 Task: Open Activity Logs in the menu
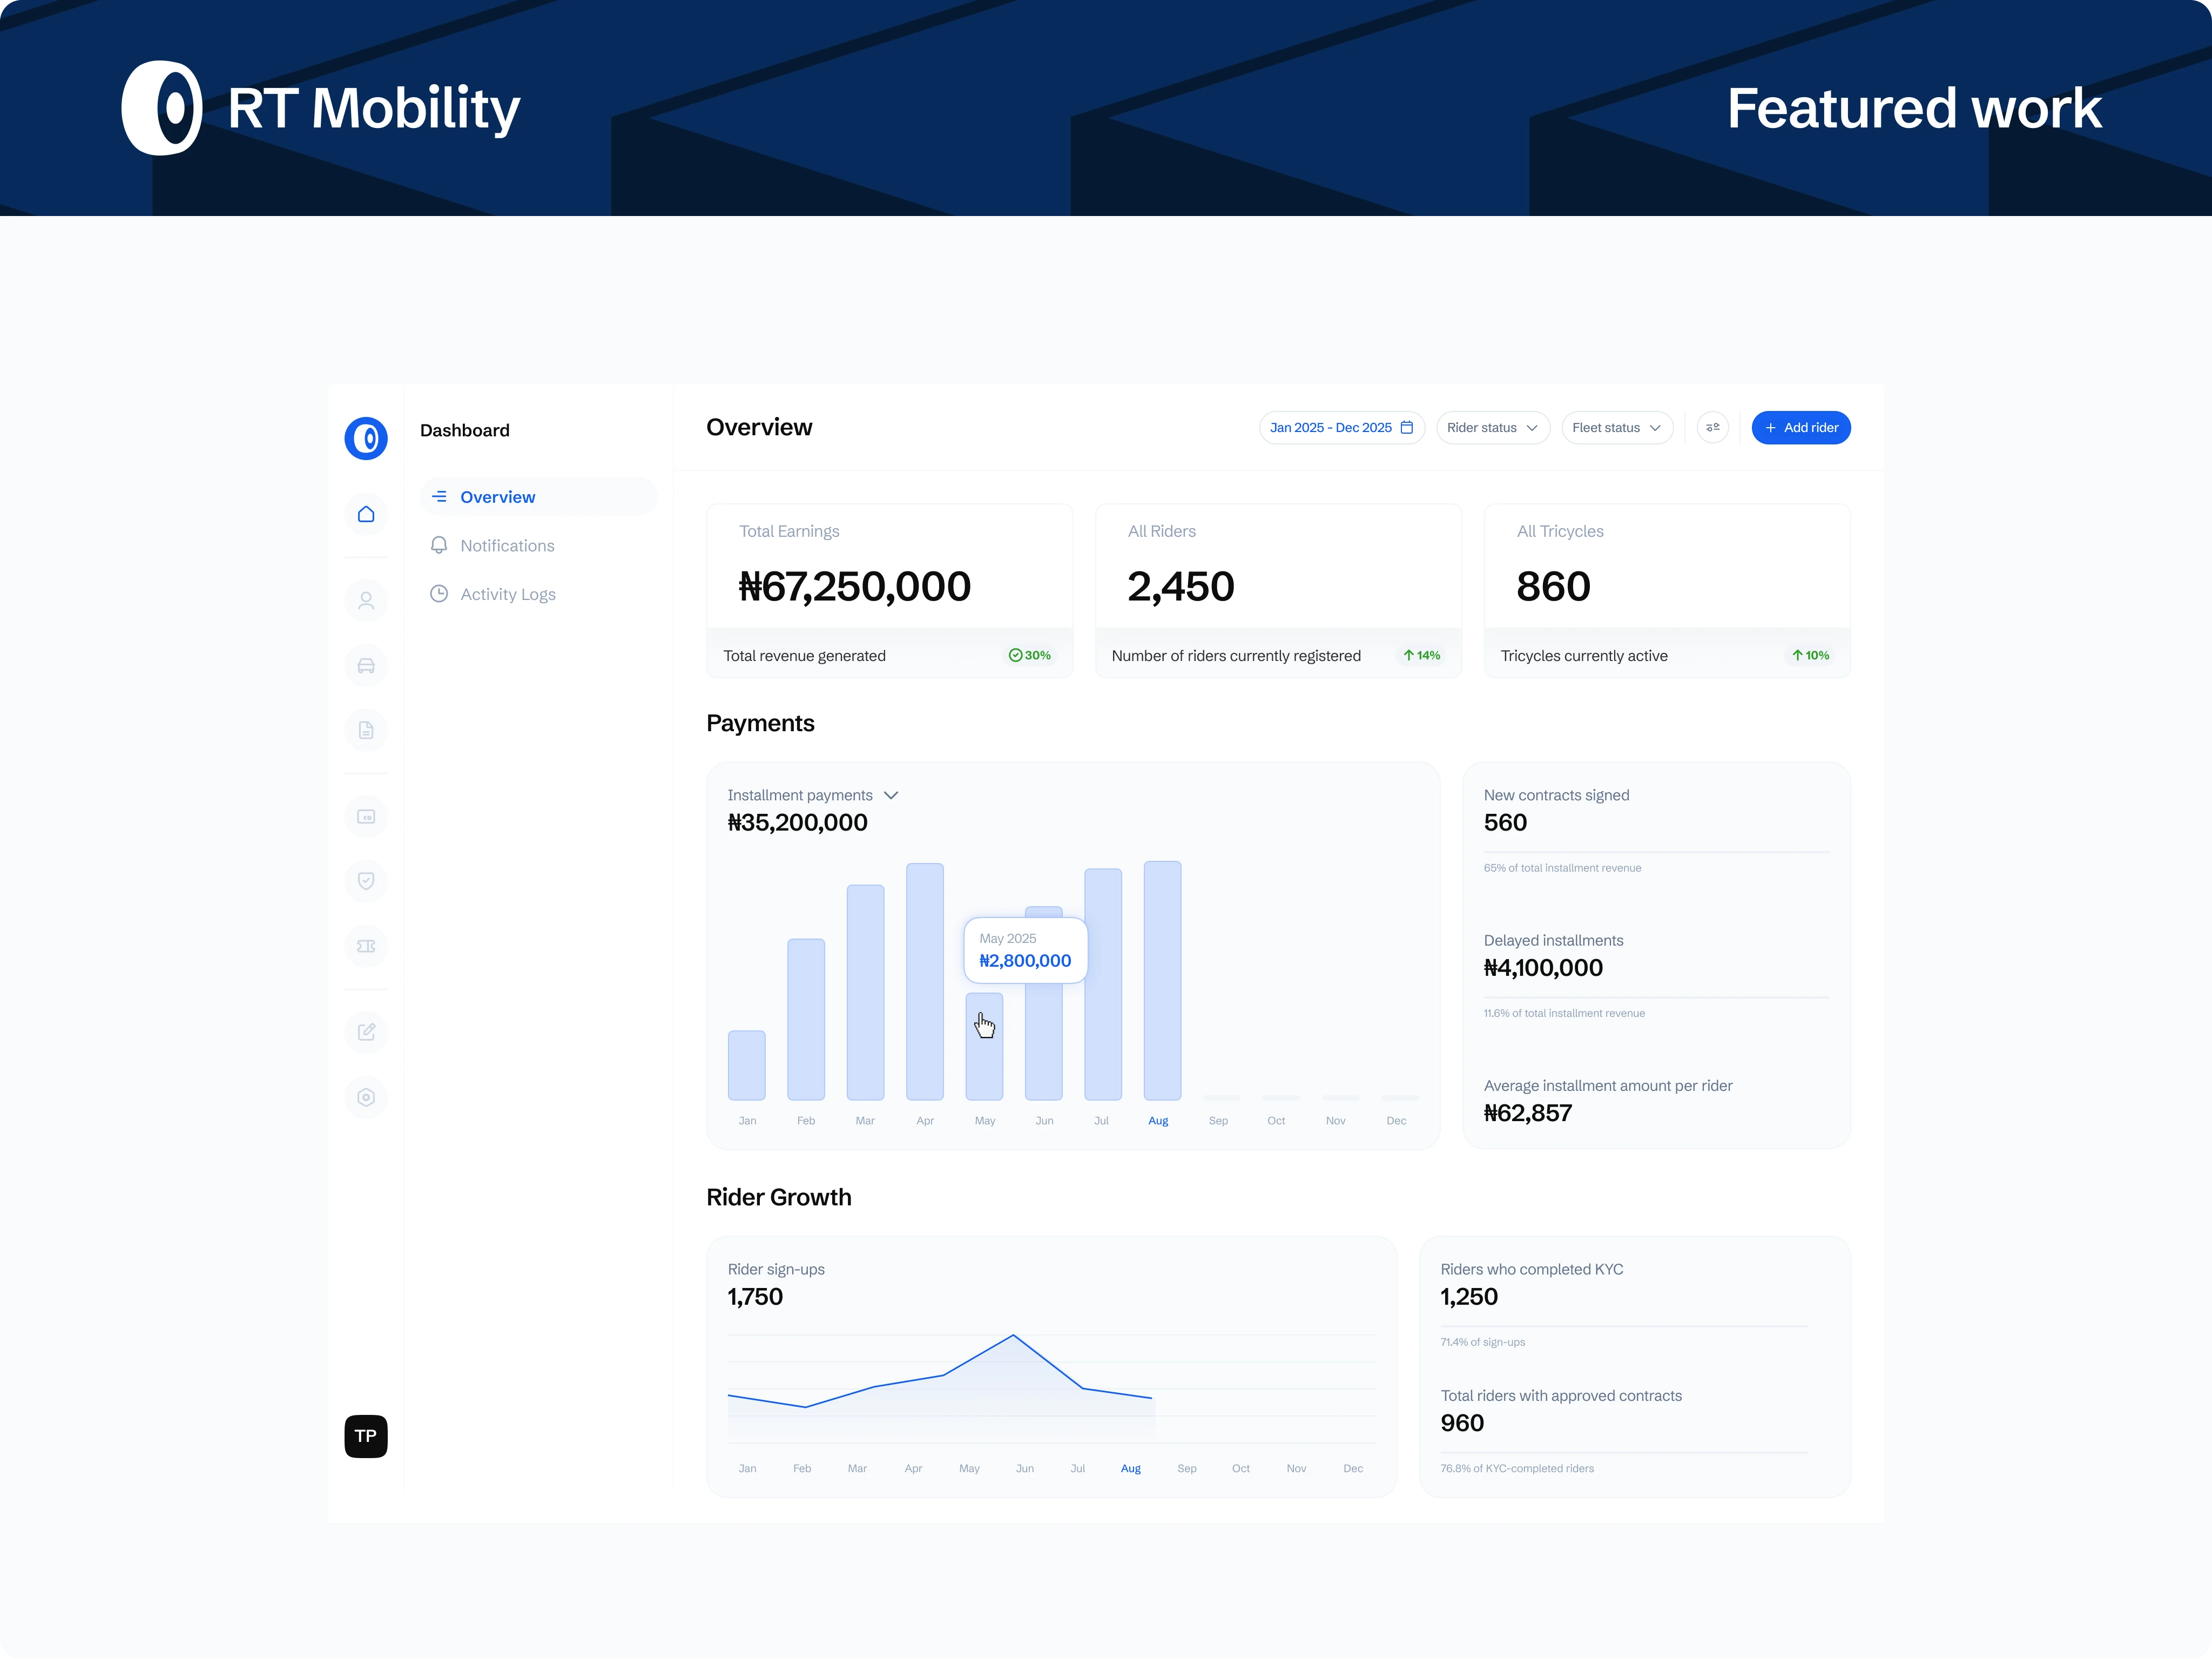tap(507, 594)
